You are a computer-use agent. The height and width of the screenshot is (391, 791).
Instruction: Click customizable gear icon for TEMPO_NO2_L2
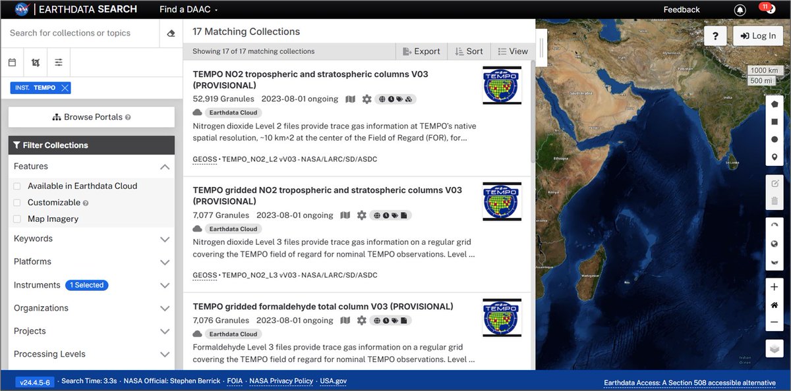[x=366, y=99]
